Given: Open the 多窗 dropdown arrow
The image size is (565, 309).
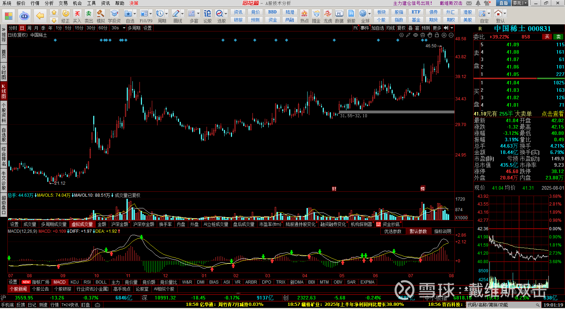Looking at the screenshot, I should (x=198, y=13).
